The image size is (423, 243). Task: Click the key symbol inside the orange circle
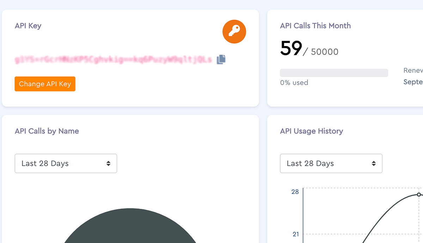(234, 31)
